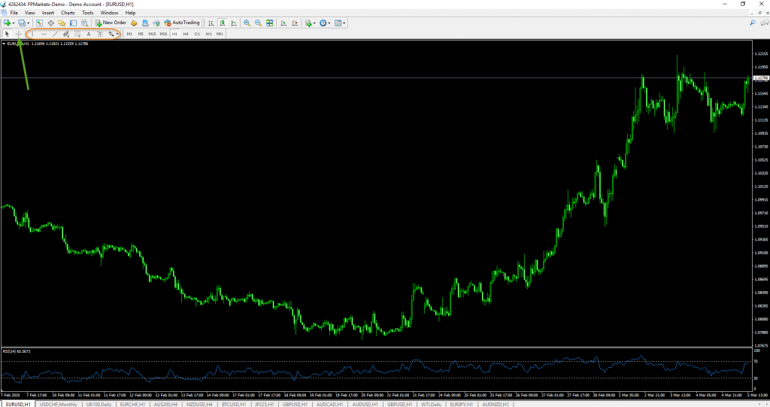Expand the new chart dropdown arrow

point(14,23)
